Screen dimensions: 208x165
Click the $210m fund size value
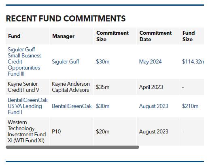point(190,106)
